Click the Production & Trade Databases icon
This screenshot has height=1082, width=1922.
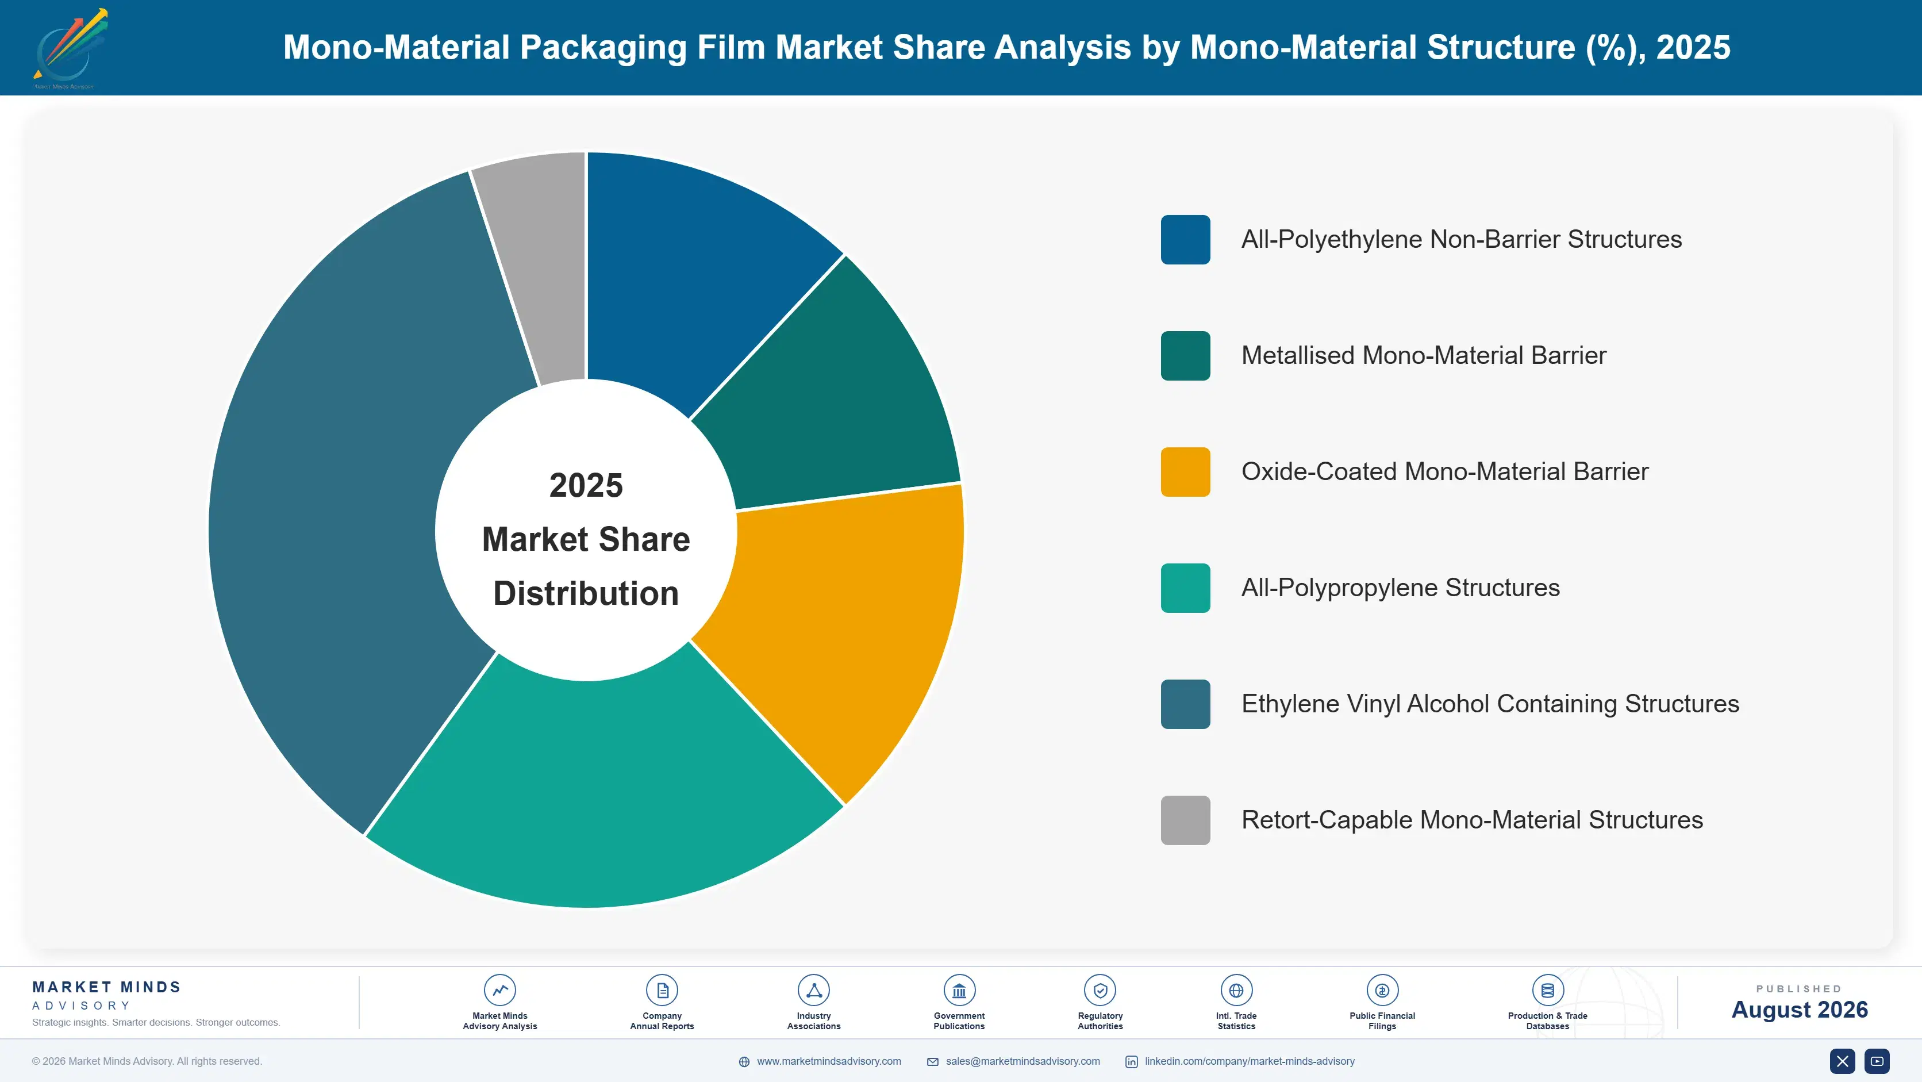(x=1547, y=990)
